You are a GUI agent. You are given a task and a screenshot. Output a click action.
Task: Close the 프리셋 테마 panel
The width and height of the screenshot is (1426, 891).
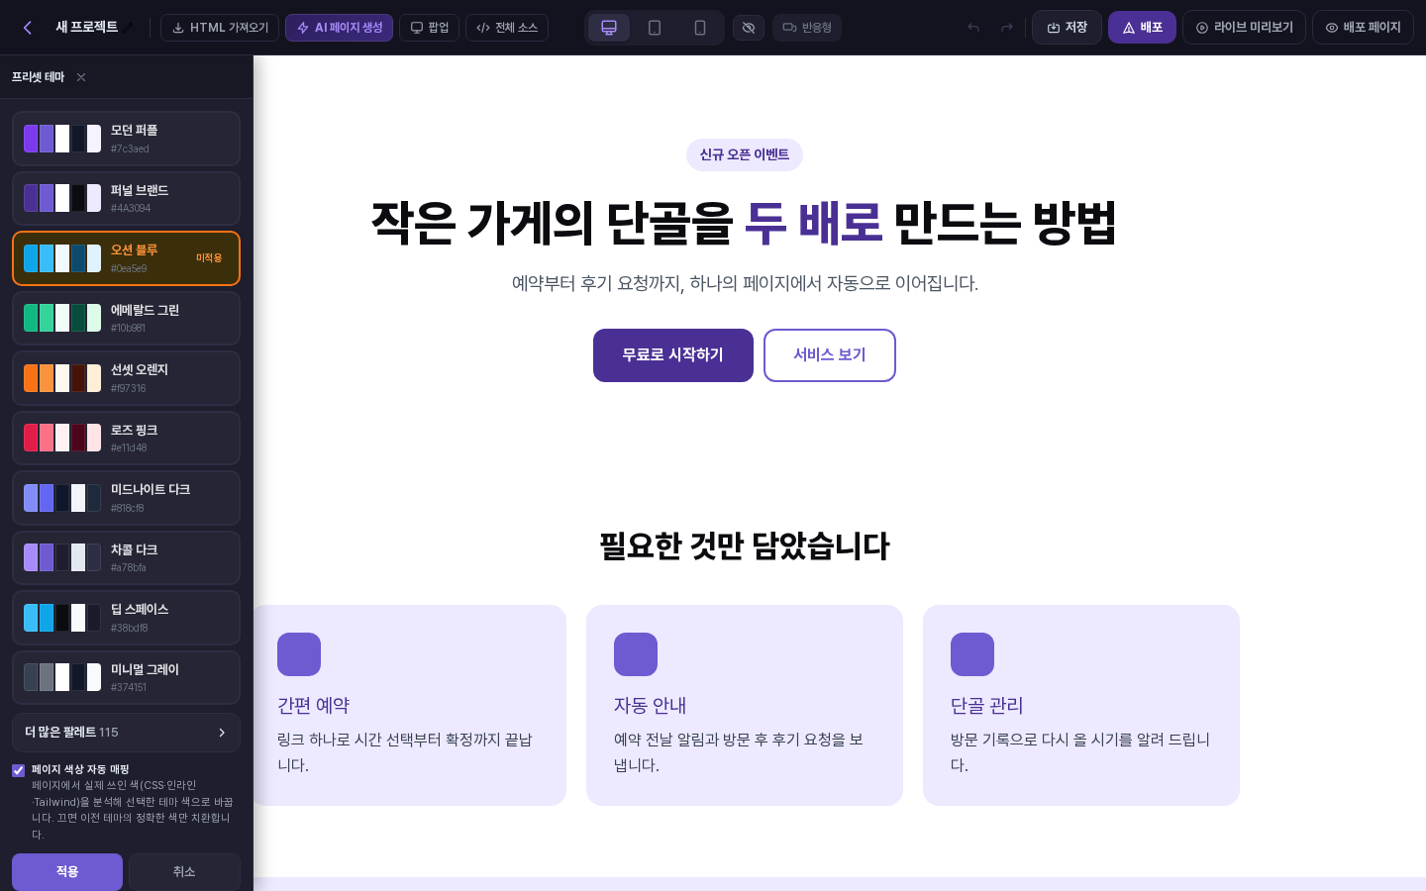tap(81, 77)
